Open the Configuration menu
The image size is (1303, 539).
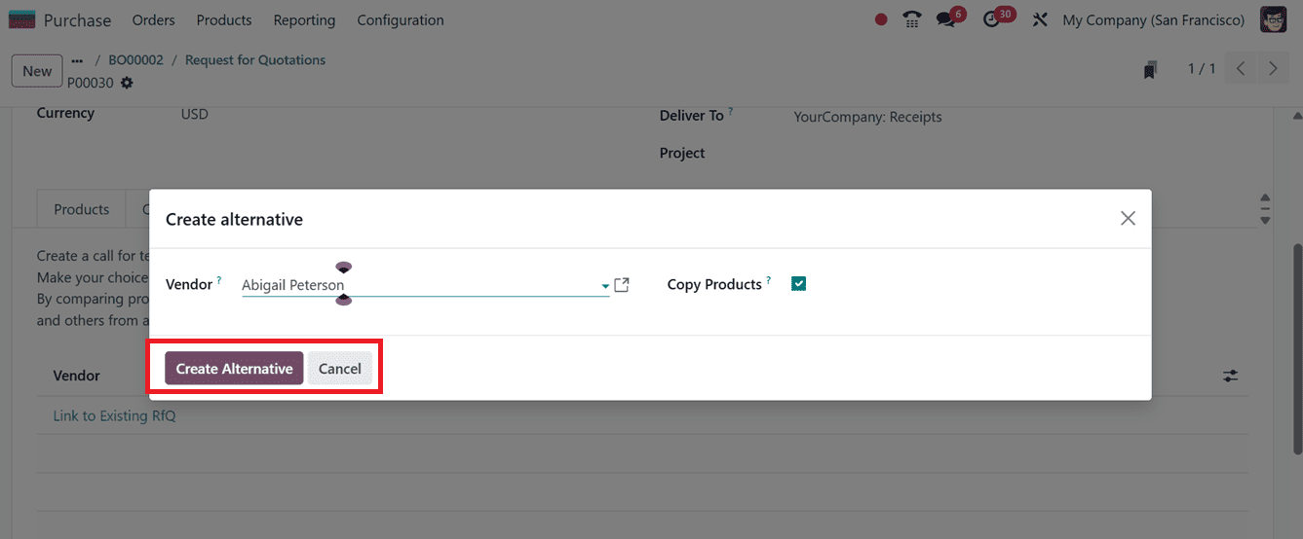(x=401, y=19)
